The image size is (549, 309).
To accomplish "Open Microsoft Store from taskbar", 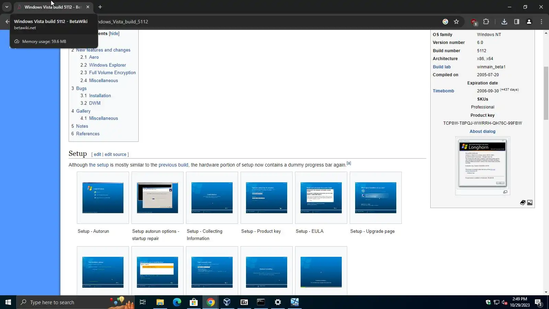I will (x=194, y=302).
